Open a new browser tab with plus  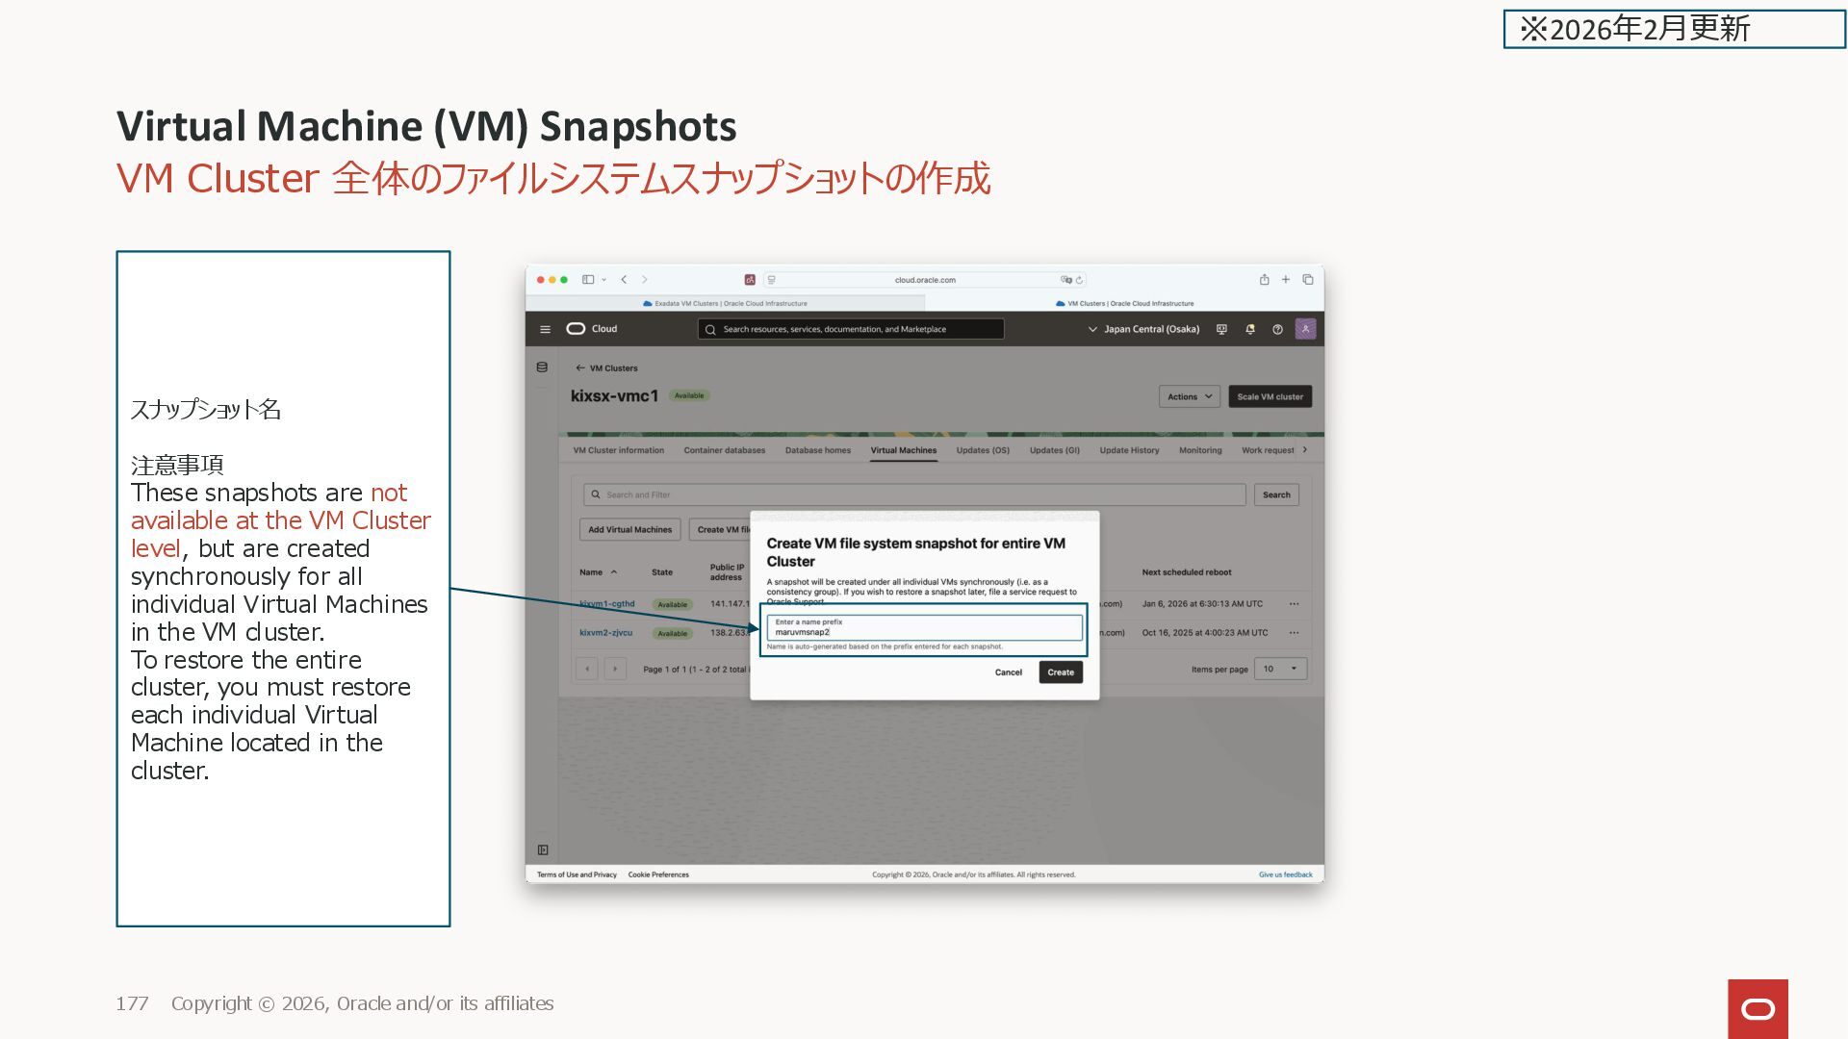[x=1285, y=280]
